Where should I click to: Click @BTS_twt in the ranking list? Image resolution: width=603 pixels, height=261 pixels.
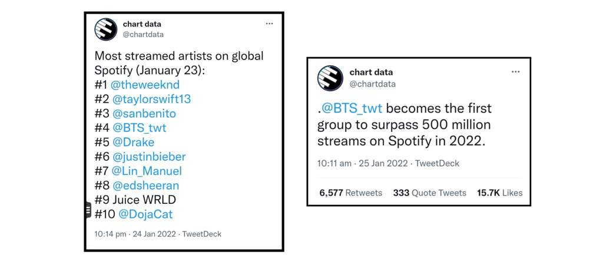[139, 128]
